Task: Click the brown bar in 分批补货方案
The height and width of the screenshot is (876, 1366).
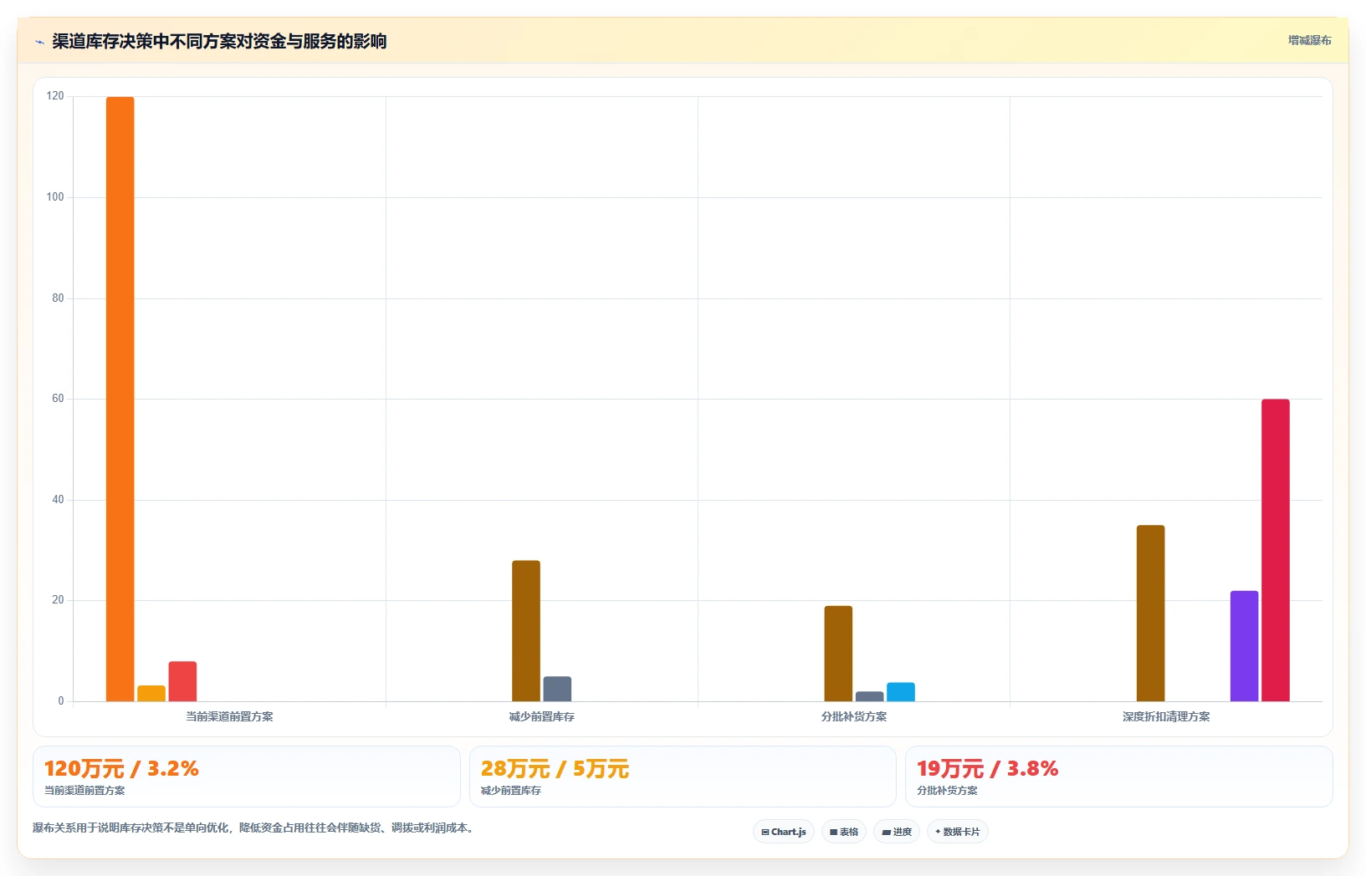Action: point(838,654)
